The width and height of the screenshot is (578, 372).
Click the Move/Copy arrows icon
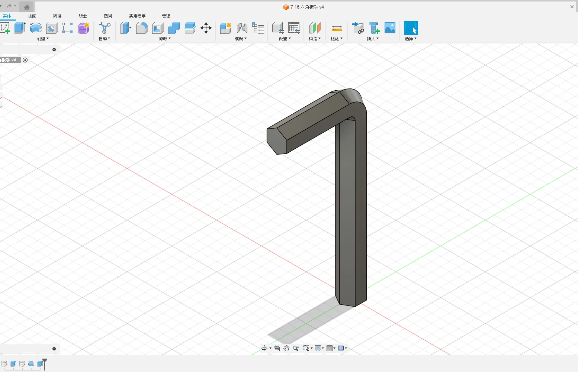point(206,28)
